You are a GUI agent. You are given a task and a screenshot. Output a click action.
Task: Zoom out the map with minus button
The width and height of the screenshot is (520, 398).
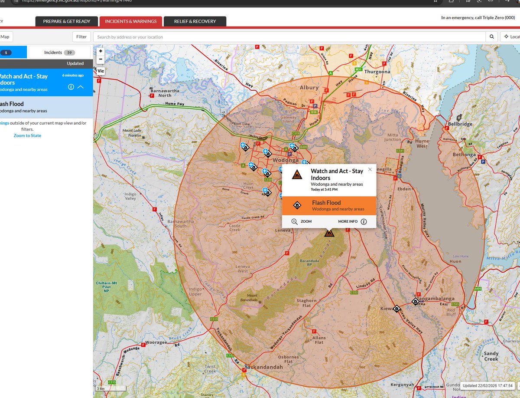coord(101,59)
